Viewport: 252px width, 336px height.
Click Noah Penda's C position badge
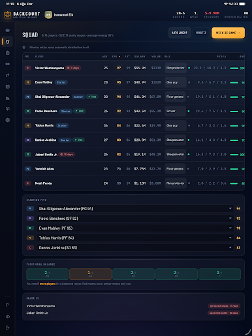28,183
